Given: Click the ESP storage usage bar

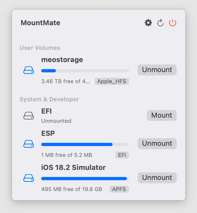Looking at the screenshot, I should coord(85,144).
